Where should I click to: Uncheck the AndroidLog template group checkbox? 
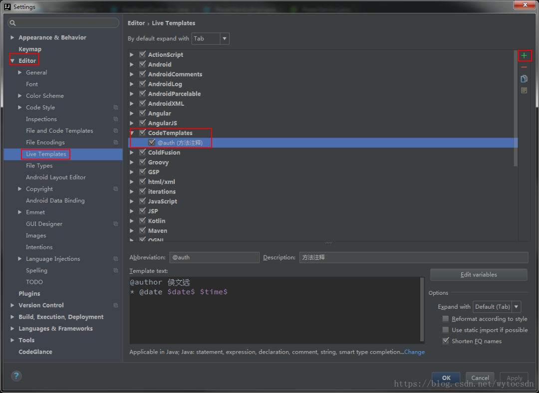click(x=143, y=84)
